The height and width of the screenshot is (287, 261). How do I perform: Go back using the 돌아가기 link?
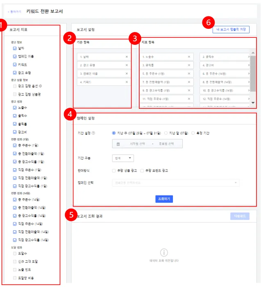pos(14,12)
